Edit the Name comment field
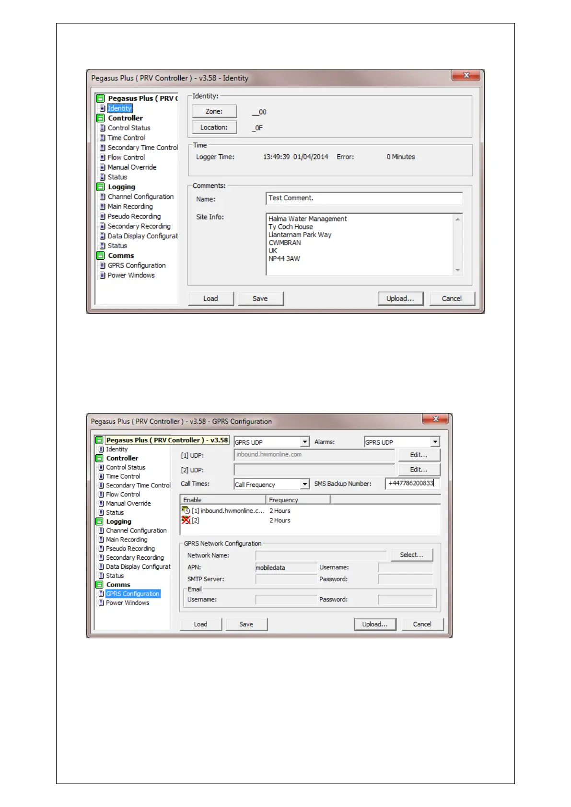 pyautogui.click(x=364, y=198)
